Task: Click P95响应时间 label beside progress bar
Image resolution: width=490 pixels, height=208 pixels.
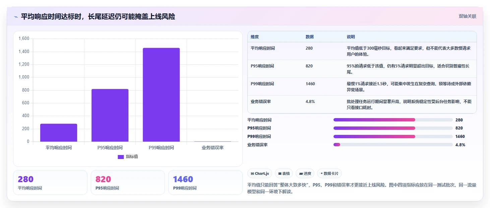Action: click(259, 128)
